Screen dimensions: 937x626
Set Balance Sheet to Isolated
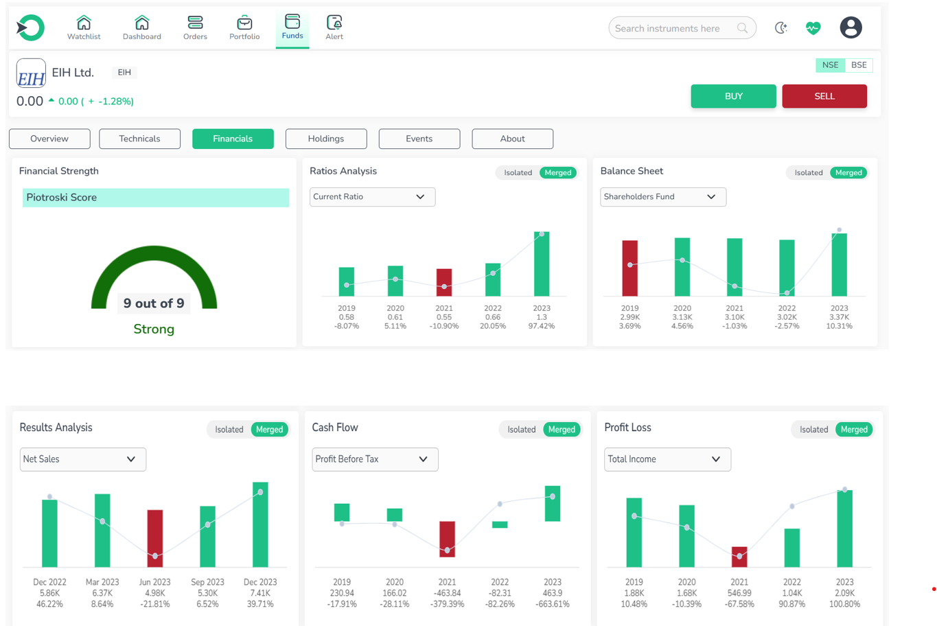[809, 173]
